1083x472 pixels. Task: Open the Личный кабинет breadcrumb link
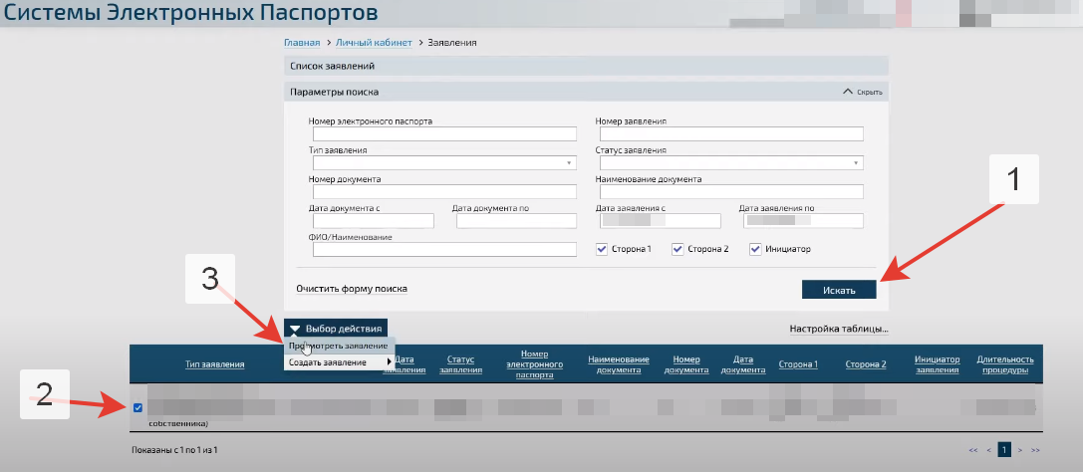click(374, 43)
